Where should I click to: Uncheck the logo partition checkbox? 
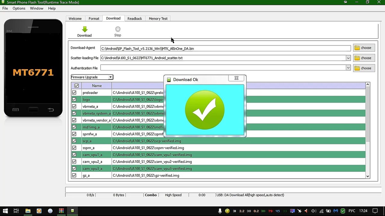click(74, 100)
